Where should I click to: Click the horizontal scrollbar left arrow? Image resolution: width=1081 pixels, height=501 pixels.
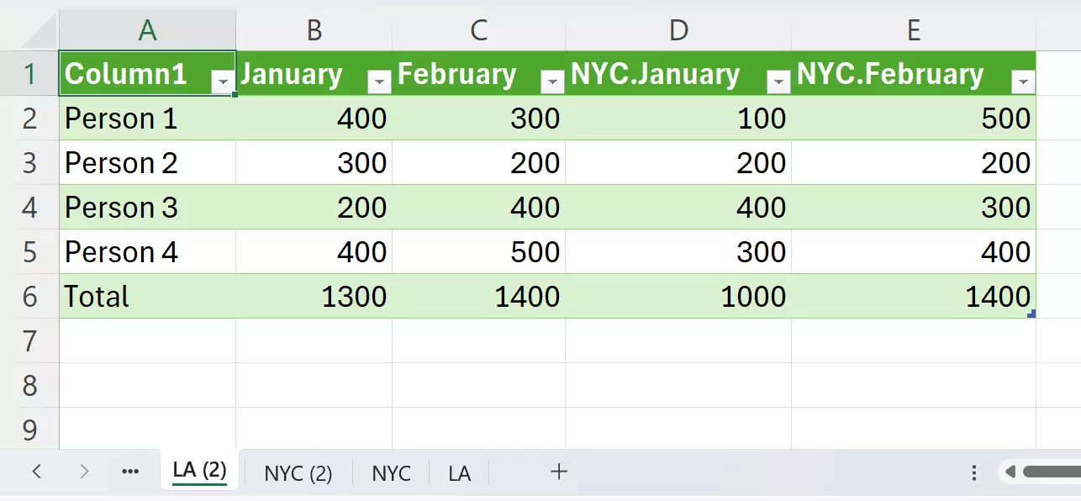click(x=1010, y=472)
